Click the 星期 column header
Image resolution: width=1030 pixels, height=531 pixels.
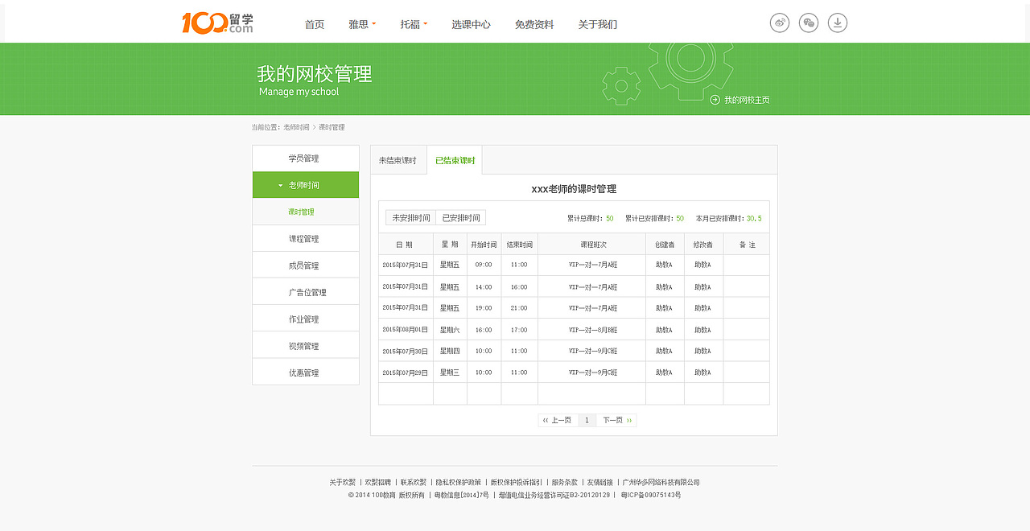[x=450, y=245]
